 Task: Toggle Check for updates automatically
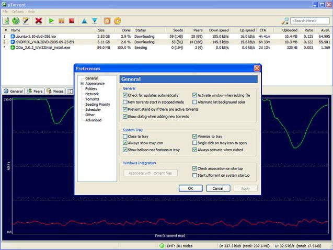tap(125, 95)
